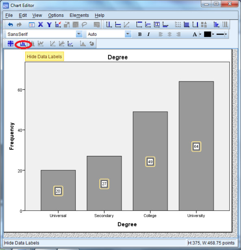Image resolution: width=241 pixels, height=250 pixels.
Task: Select the University bar in chart
Action: [x=196, y=146]
